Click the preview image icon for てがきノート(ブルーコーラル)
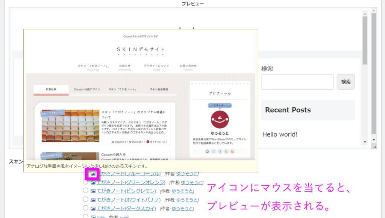385x218 pixels. 93,174
